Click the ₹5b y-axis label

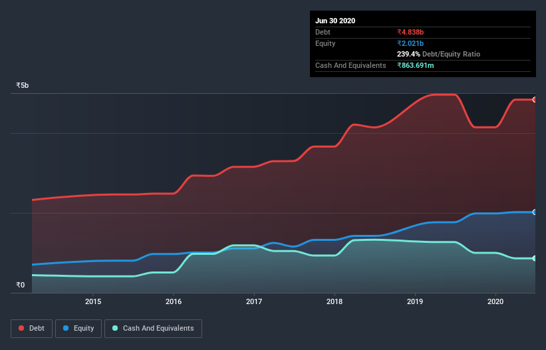23,85
